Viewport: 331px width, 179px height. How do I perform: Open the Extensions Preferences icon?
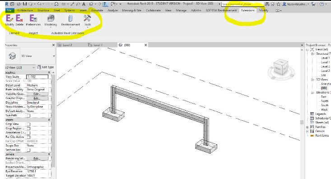coord(33,19)
